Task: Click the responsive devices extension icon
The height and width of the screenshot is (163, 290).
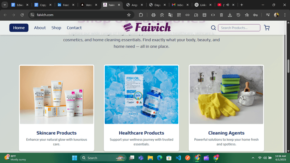Action: tap(196, 15)
